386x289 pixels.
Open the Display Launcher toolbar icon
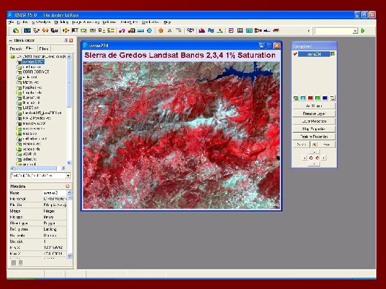27,31
